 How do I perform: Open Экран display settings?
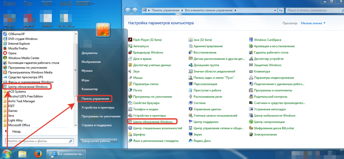[x=195, y=134]
